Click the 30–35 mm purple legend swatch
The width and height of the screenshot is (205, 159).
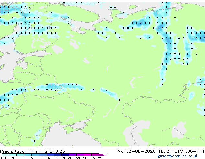(72, 155)
